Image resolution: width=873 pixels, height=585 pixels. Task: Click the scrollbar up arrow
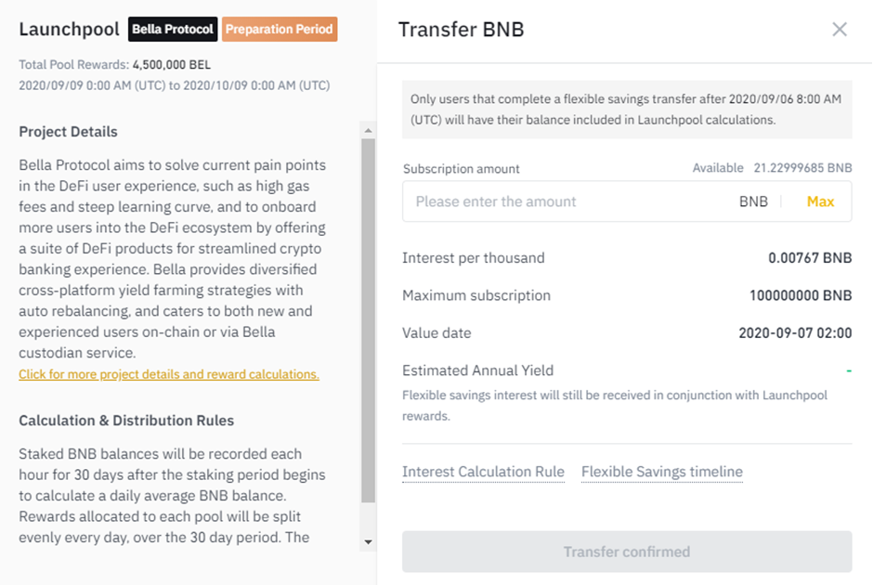point(368,131)
